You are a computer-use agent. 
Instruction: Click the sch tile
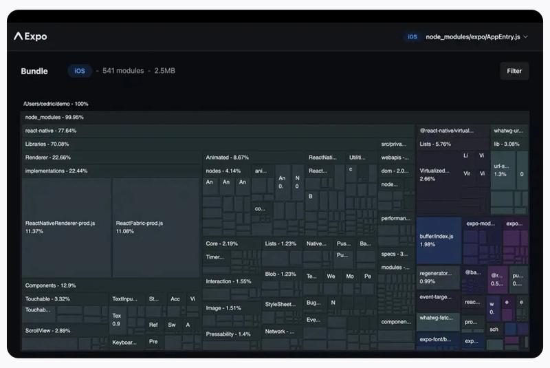494,329
